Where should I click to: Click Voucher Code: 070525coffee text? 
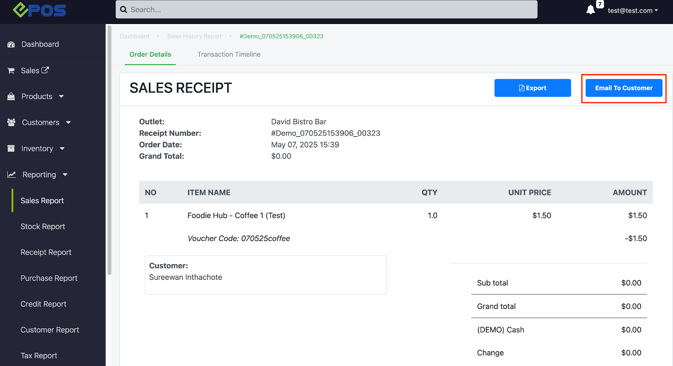(x=239, y=239)
